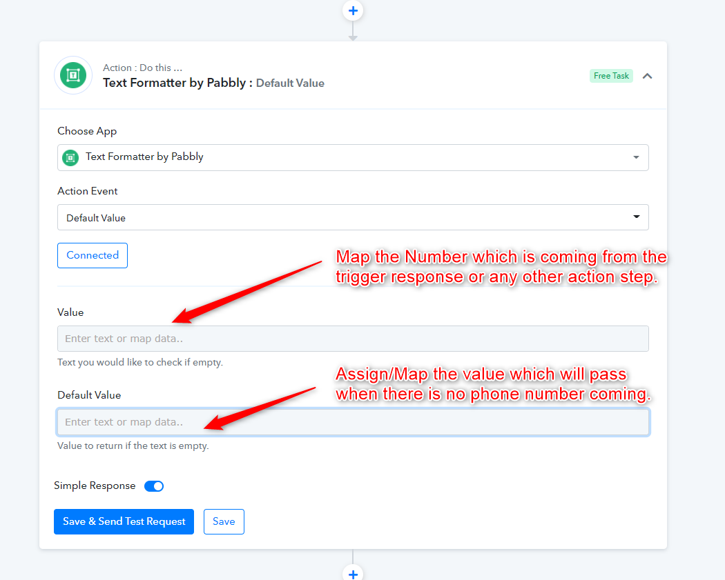The width and height of the screenshot is (725, 580).
Task: Focus the Value input field
Action: click(x=353, y=339)
